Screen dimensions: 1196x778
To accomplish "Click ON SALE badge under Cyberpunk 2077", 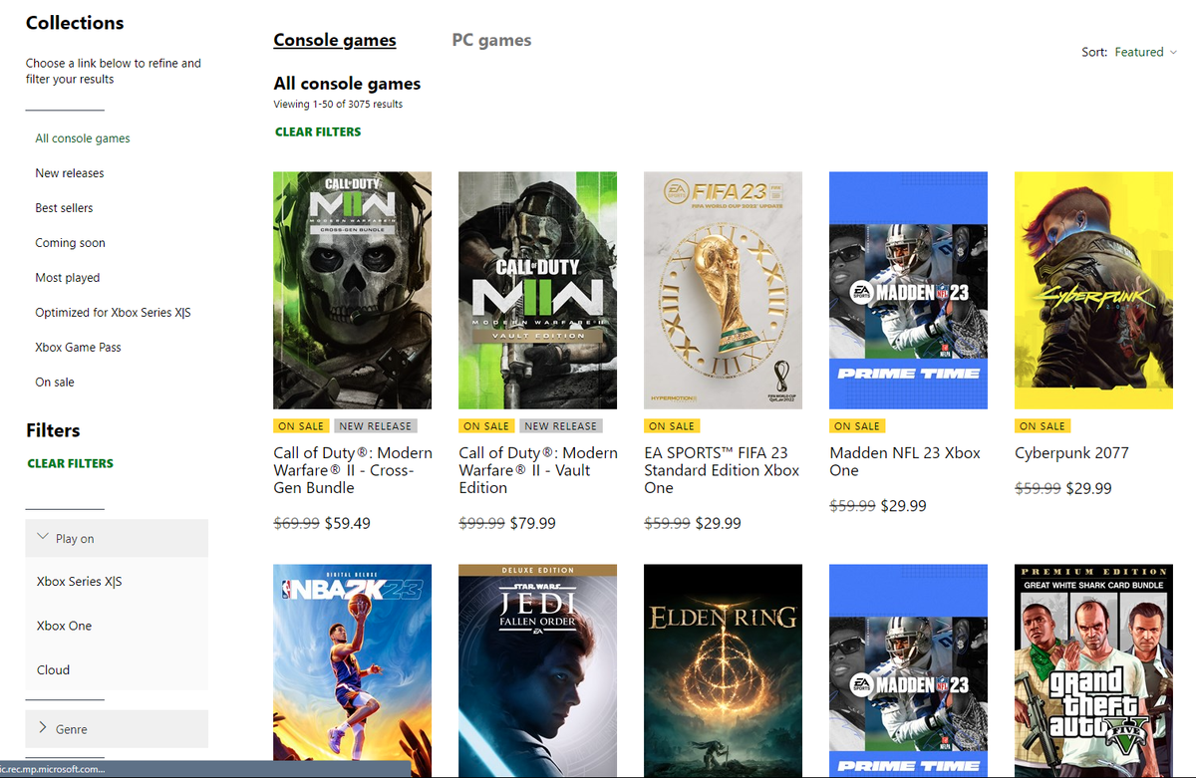I will (1043, 426).
